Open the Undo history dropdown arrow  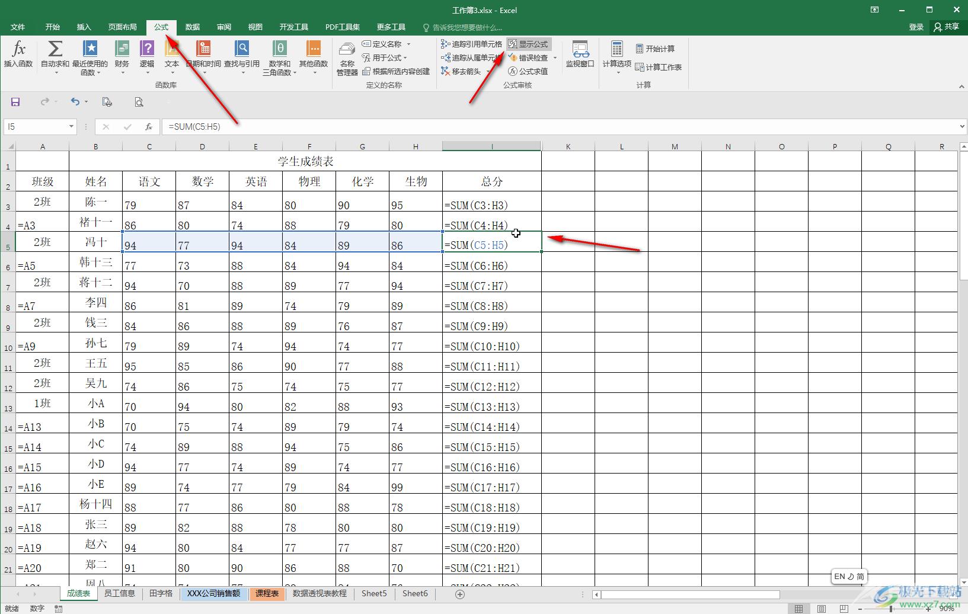[x=86, y=102]
